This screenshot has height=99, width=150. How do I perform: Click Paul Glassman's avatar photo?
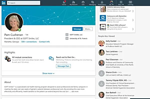coord(101,63)
